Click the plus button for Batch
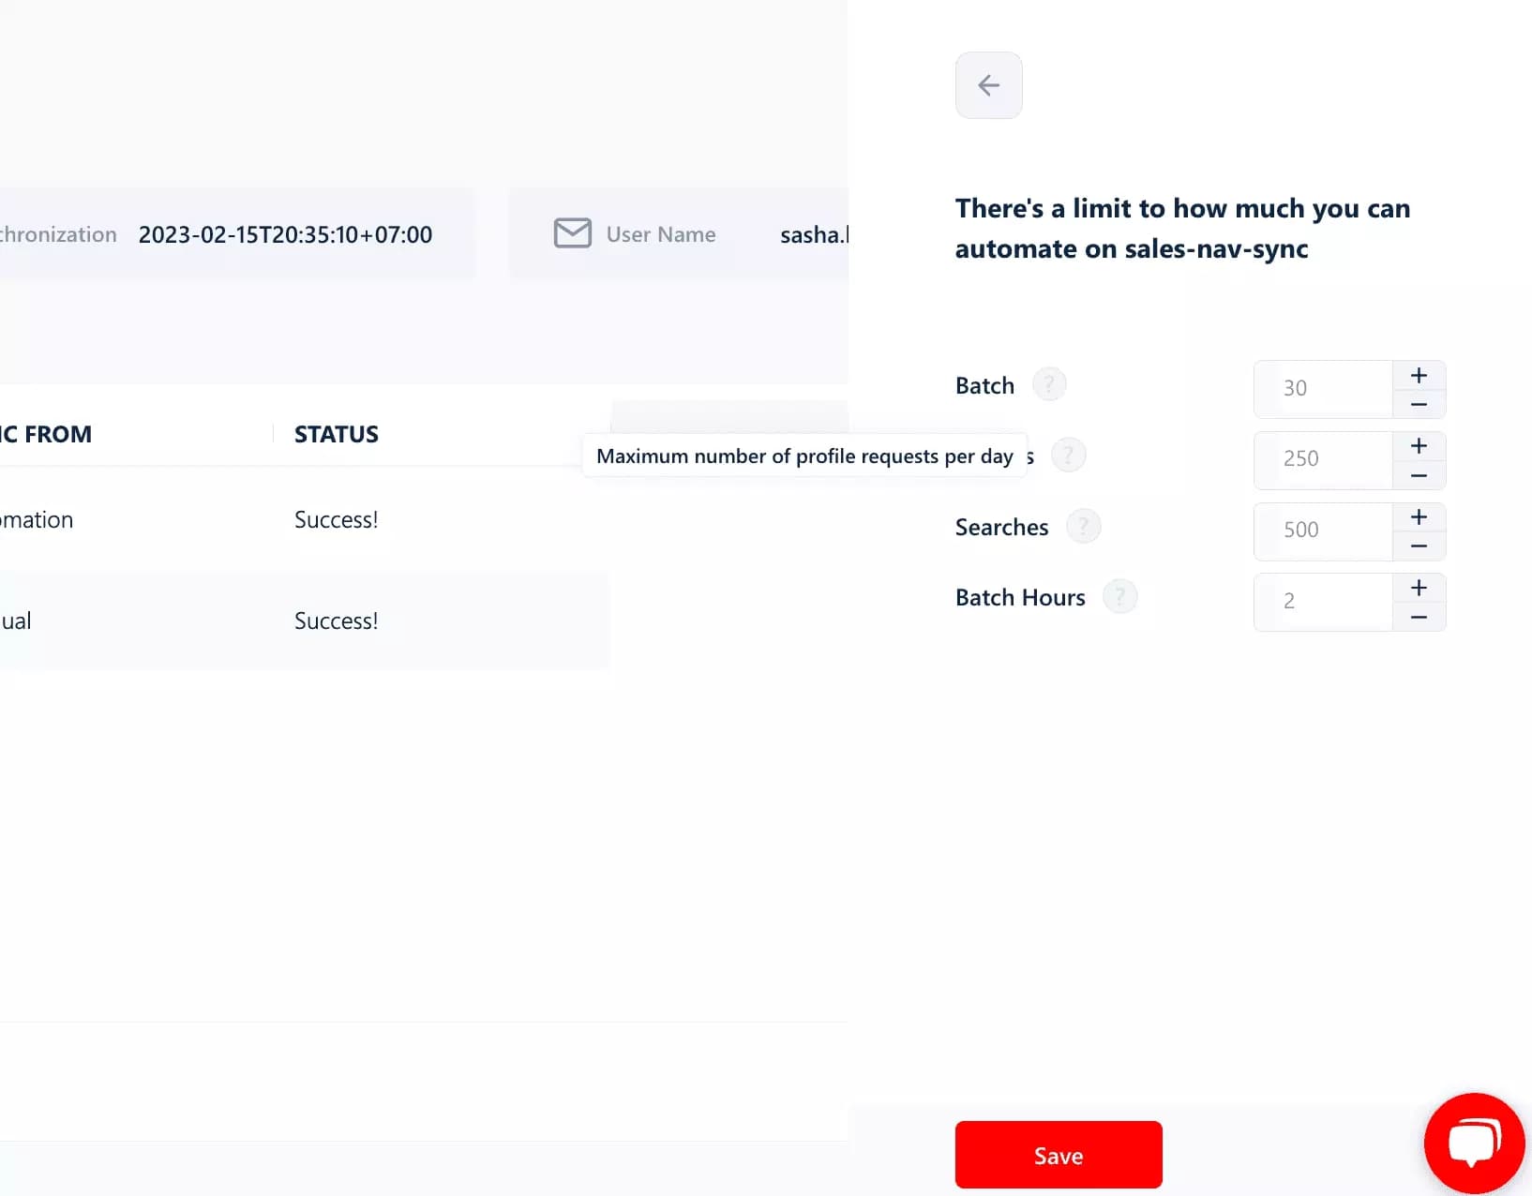The image size is (1532, 1196). (1419, 374)
